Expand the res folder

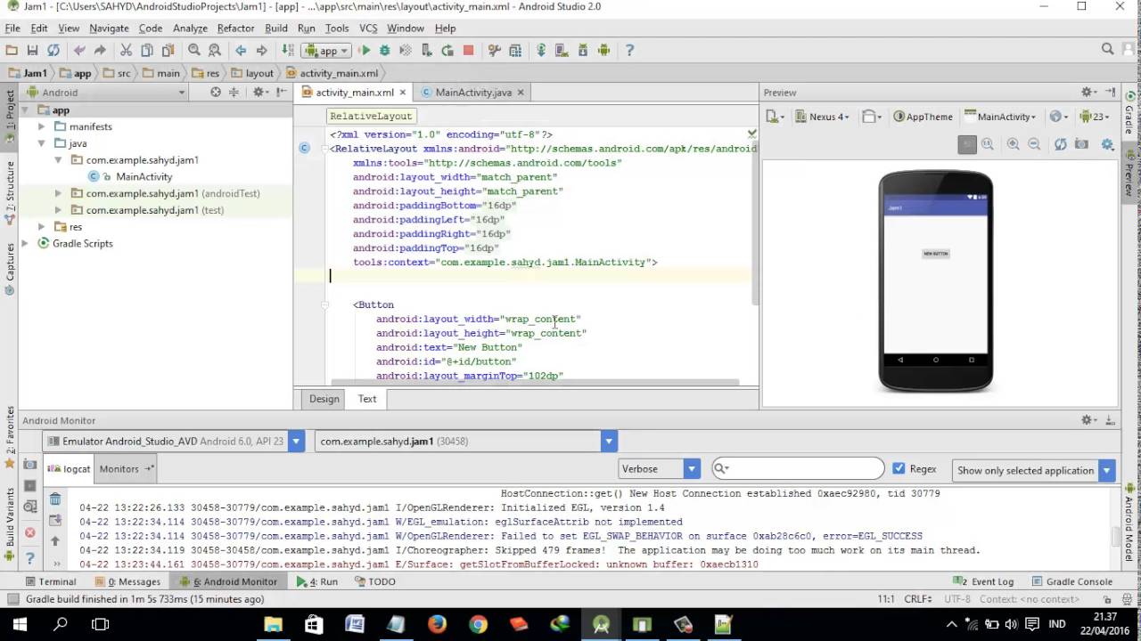tap(41, 227)
